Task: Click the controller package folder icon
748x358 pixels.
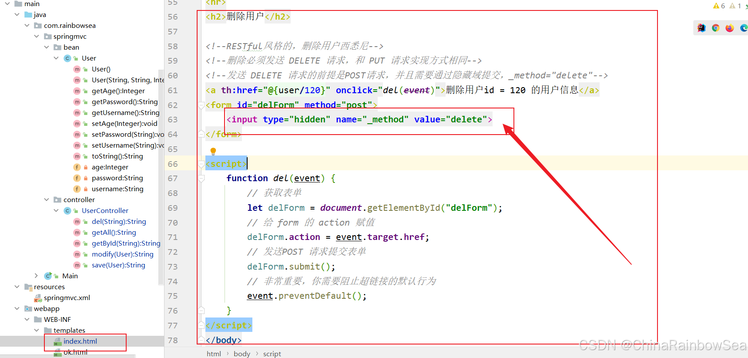Action: tap(57, 200)
